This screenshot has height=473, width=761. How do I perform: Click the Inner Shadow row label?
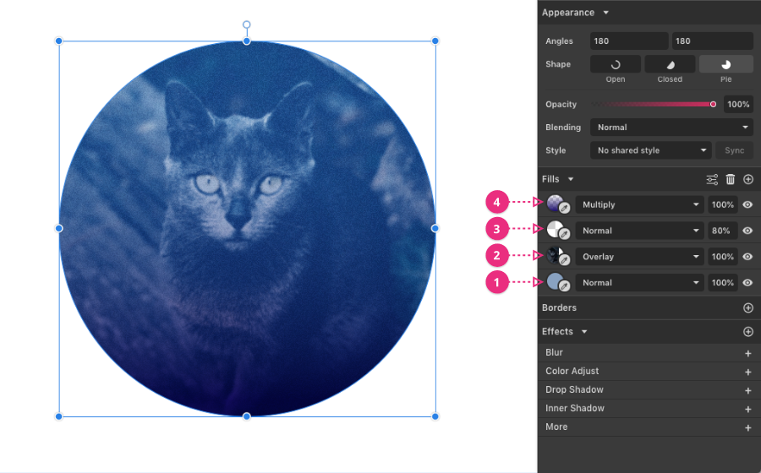click(x=575, y=408)
